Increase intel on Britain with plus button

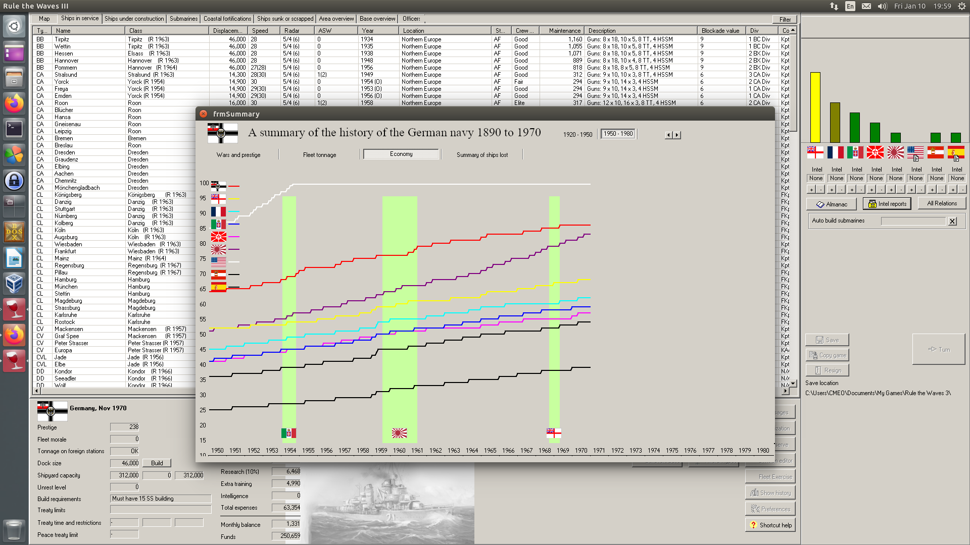pyautogui.click(x=811, y=190)
